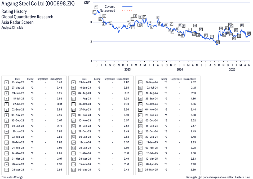This screenshot has height=179, width=253.
Task: Click the 10-Mar-25 date cell
Action: click(152, 159)
